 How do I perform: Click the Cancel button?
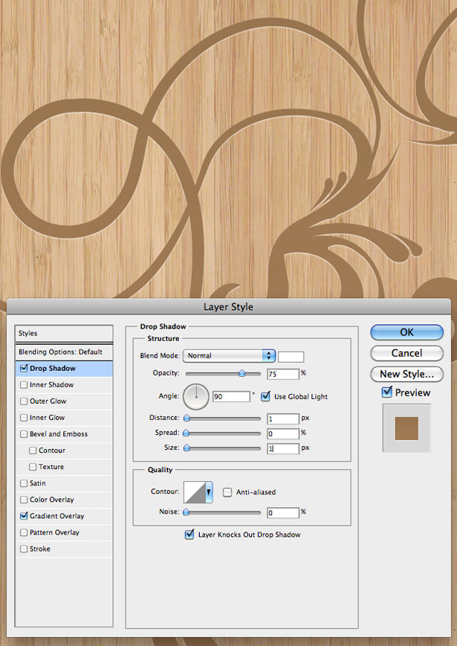coord(406,353)
